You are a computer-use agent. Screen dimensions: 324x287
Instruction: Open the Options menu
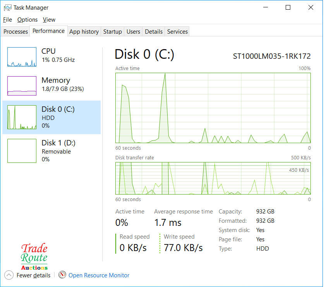coord(27,19)
